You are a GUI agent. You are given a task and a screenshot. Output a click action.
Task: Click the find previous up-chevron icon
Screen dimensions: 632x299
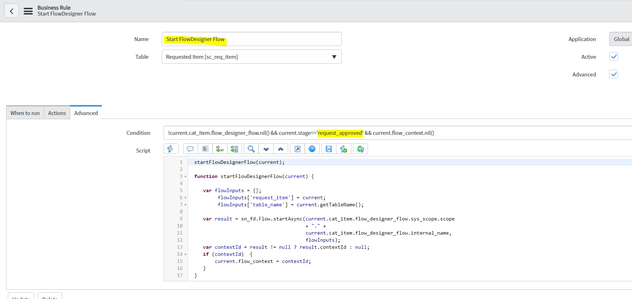click(x=281, y=149)
